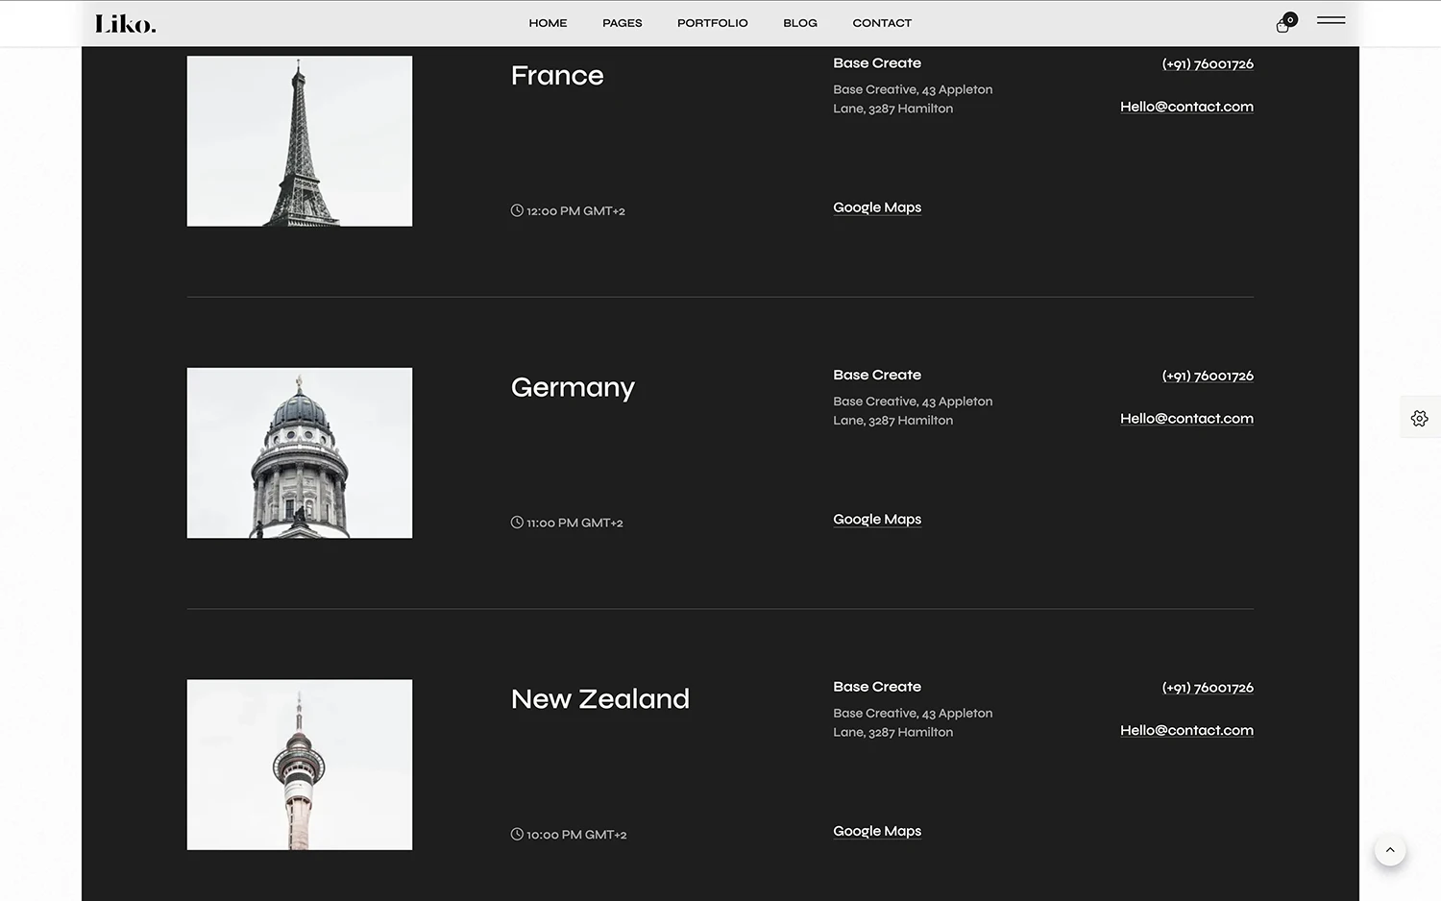The height and width of the screenshot is (901, 1441).
Task: Click the settings gear icon
Action: (1419, 418)
